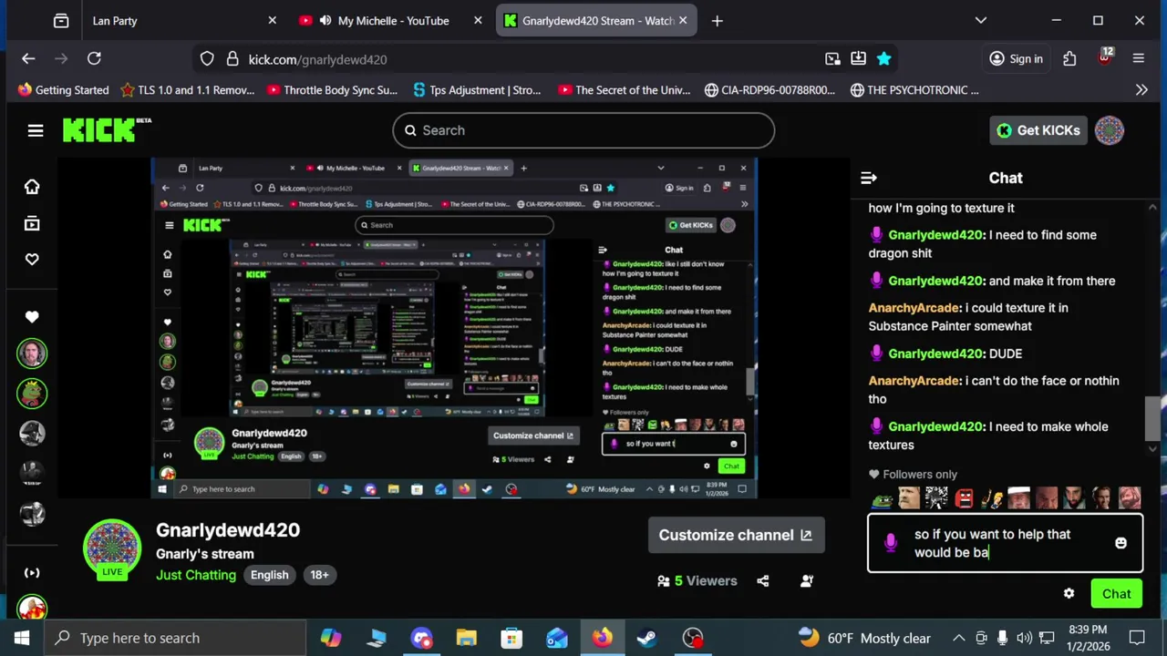Image resolution: width=1167 pixels, height=656 pixels.
Task: Open File Explorer from the taskbar
Action: point(467,638)
